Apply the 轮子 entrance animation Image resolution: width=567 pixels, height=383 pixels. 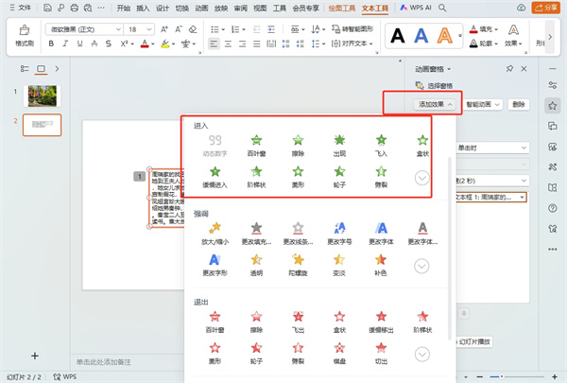coord(339,177)
